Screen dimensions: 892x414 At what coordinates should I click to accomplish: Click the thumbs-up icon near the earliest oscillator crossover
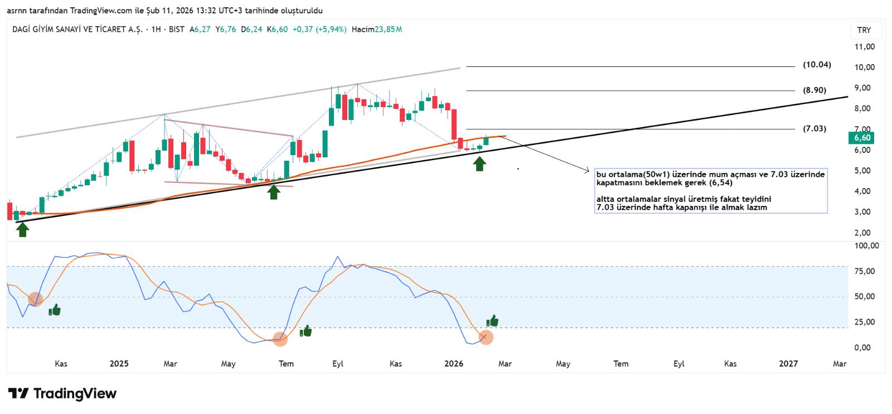(x=55, y=310)
